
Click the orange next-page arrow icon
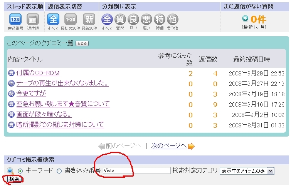[191, 146]
